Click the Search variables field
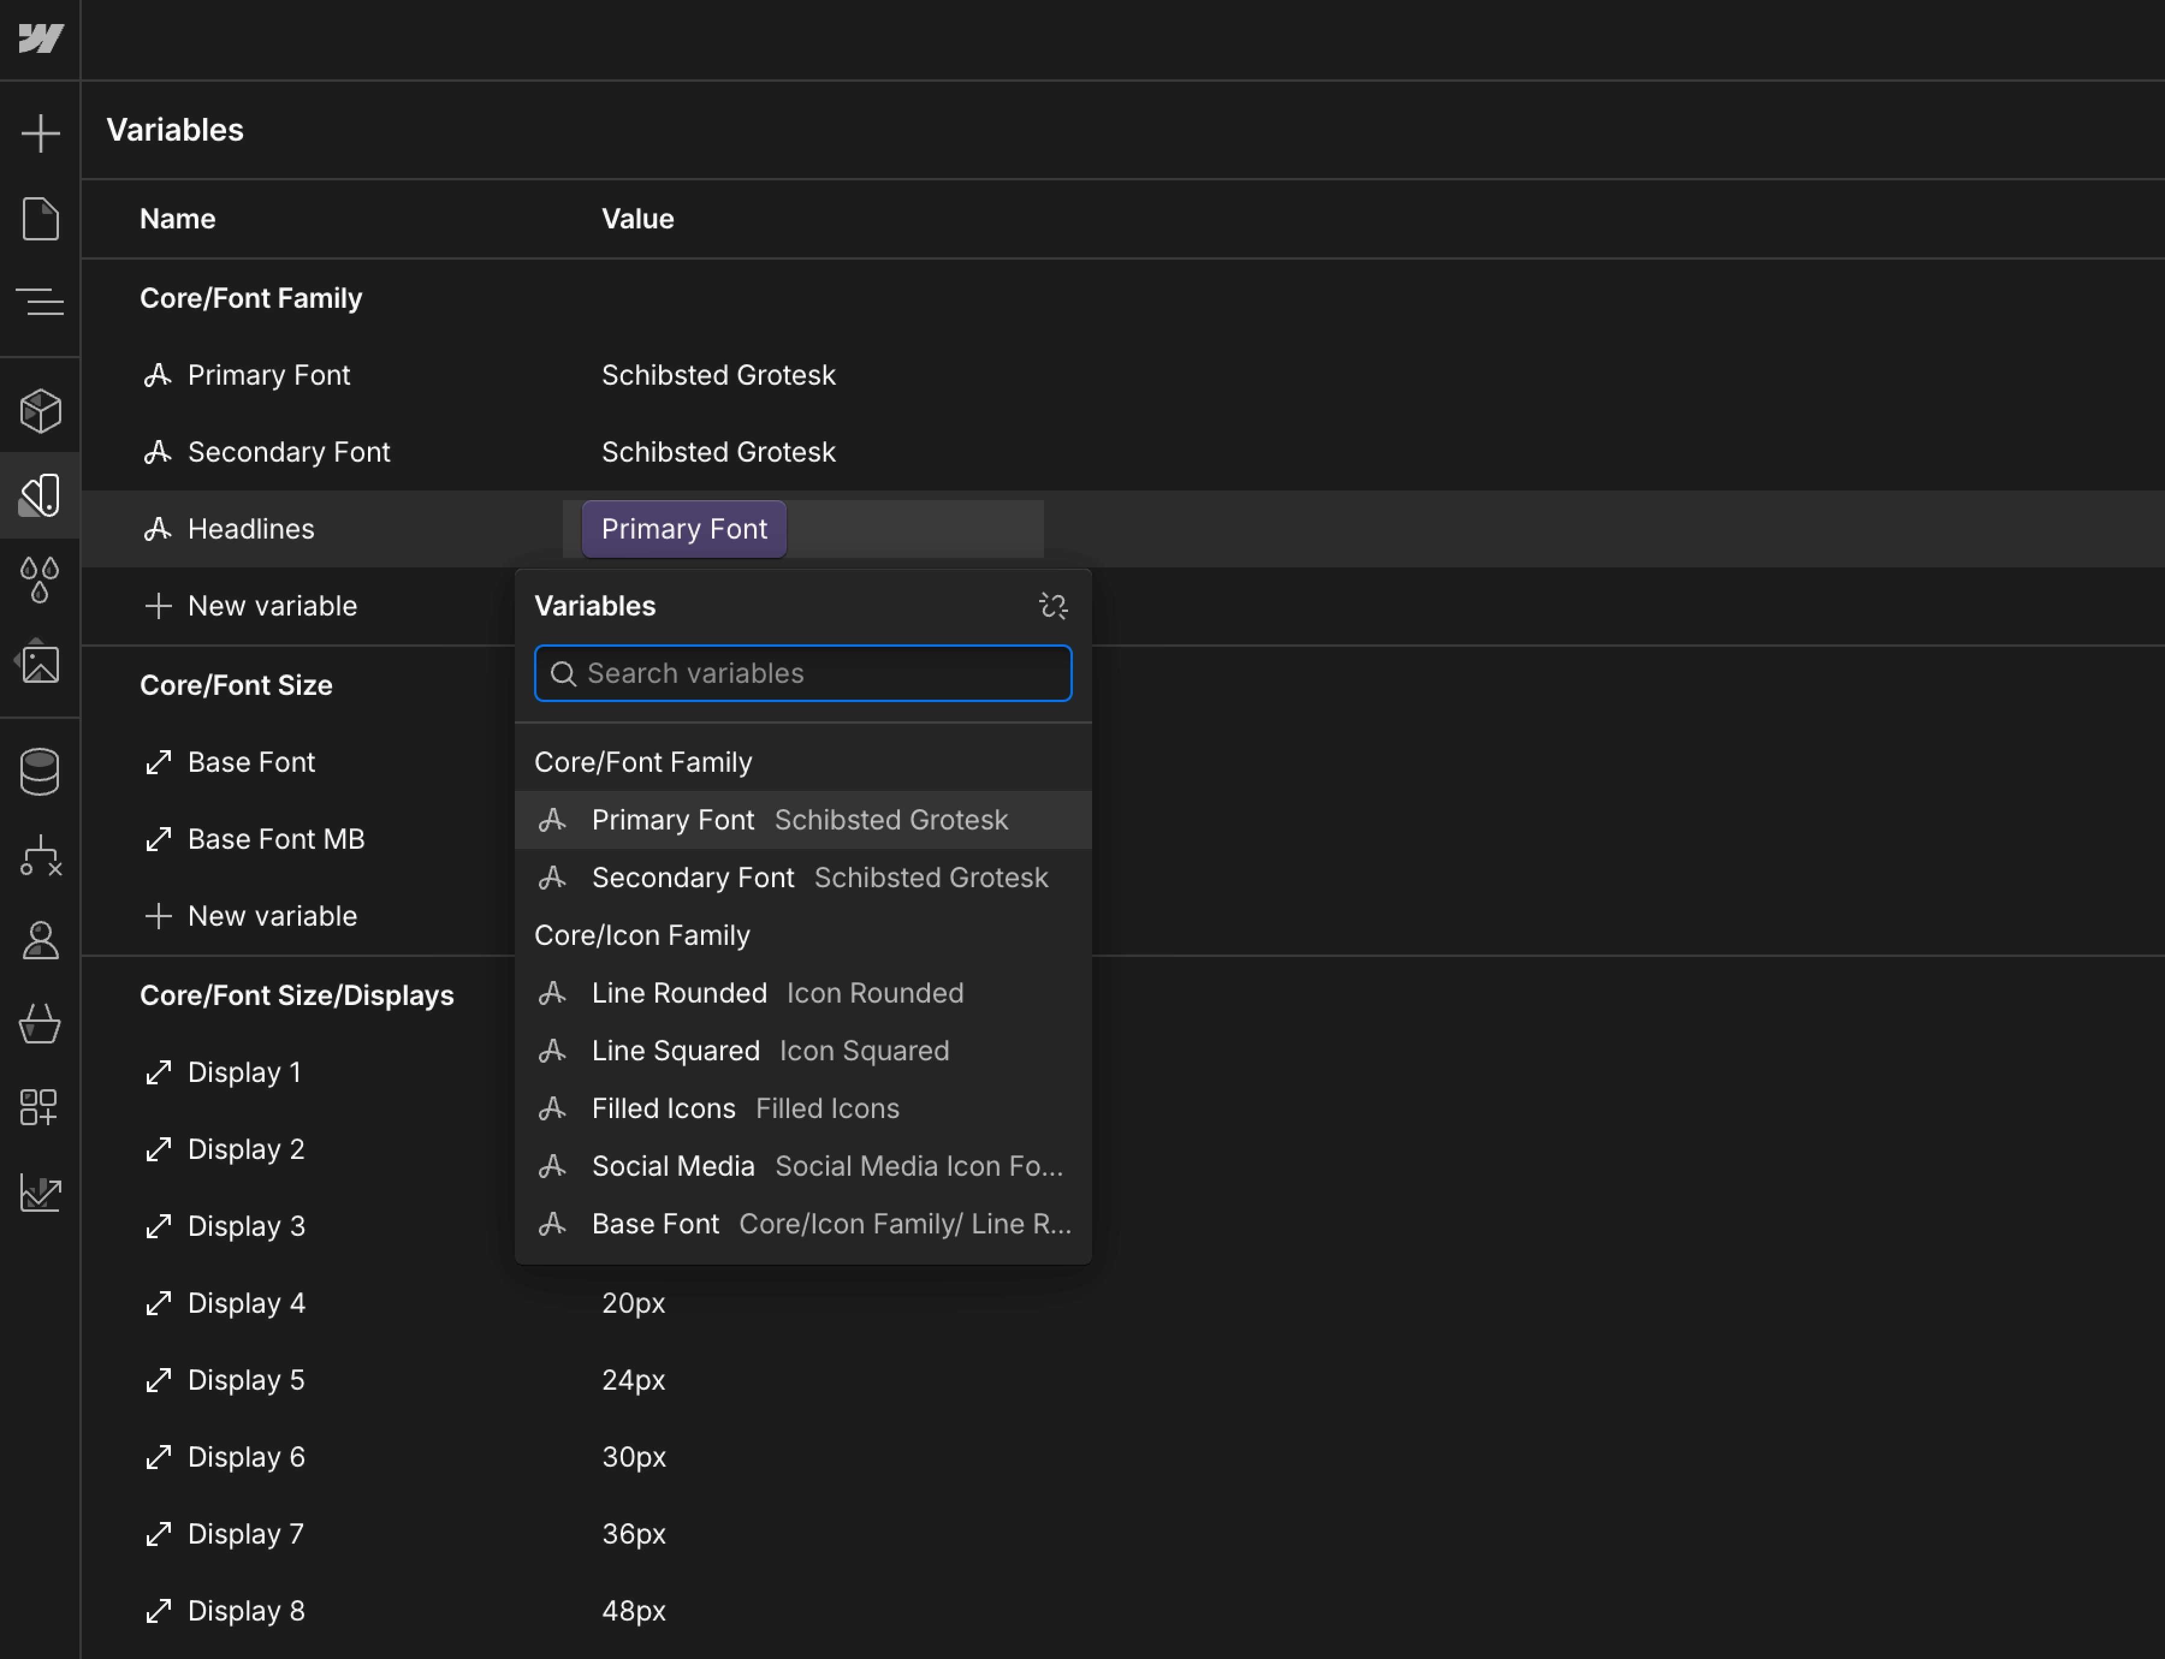2165x1659 pixels. pyautogui.click(x=802, y=673)
